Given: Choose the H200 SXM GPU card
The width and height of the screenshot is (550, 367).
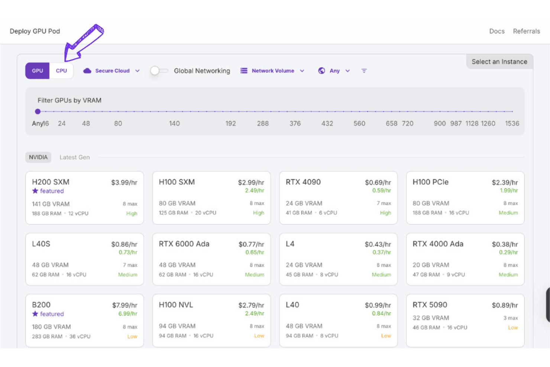Looking at the screenshot, I should point(84,198).
